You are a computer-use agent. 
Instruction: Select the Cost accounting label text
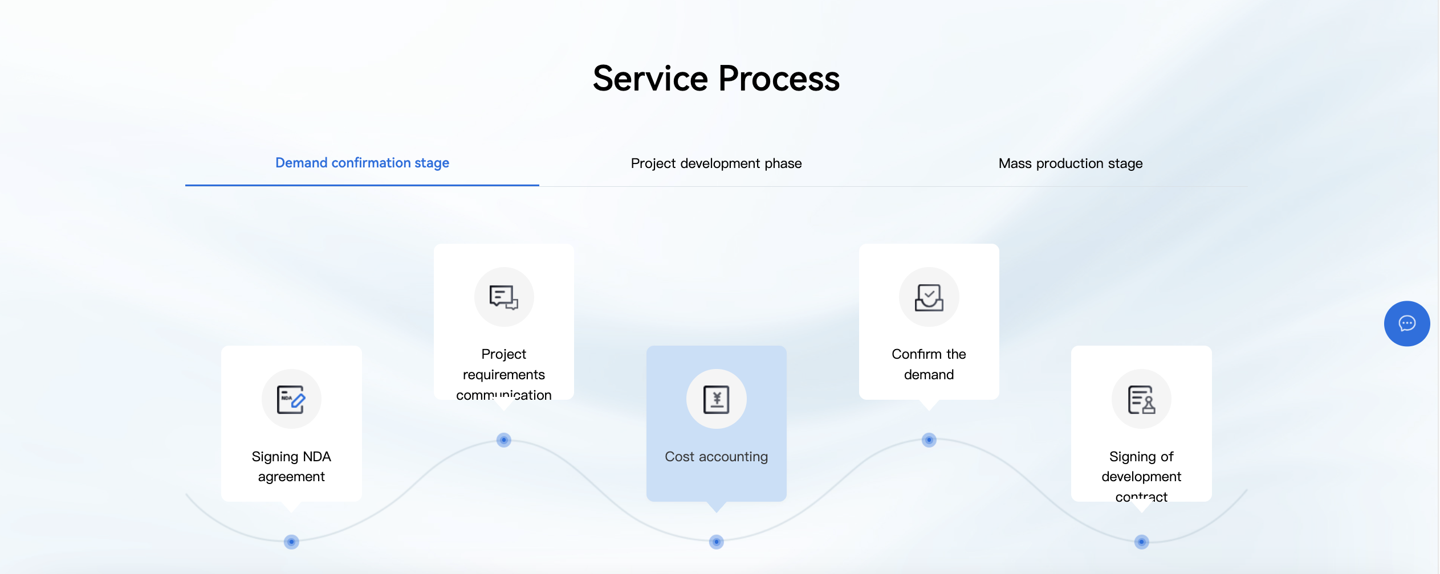tap(716, 457)
